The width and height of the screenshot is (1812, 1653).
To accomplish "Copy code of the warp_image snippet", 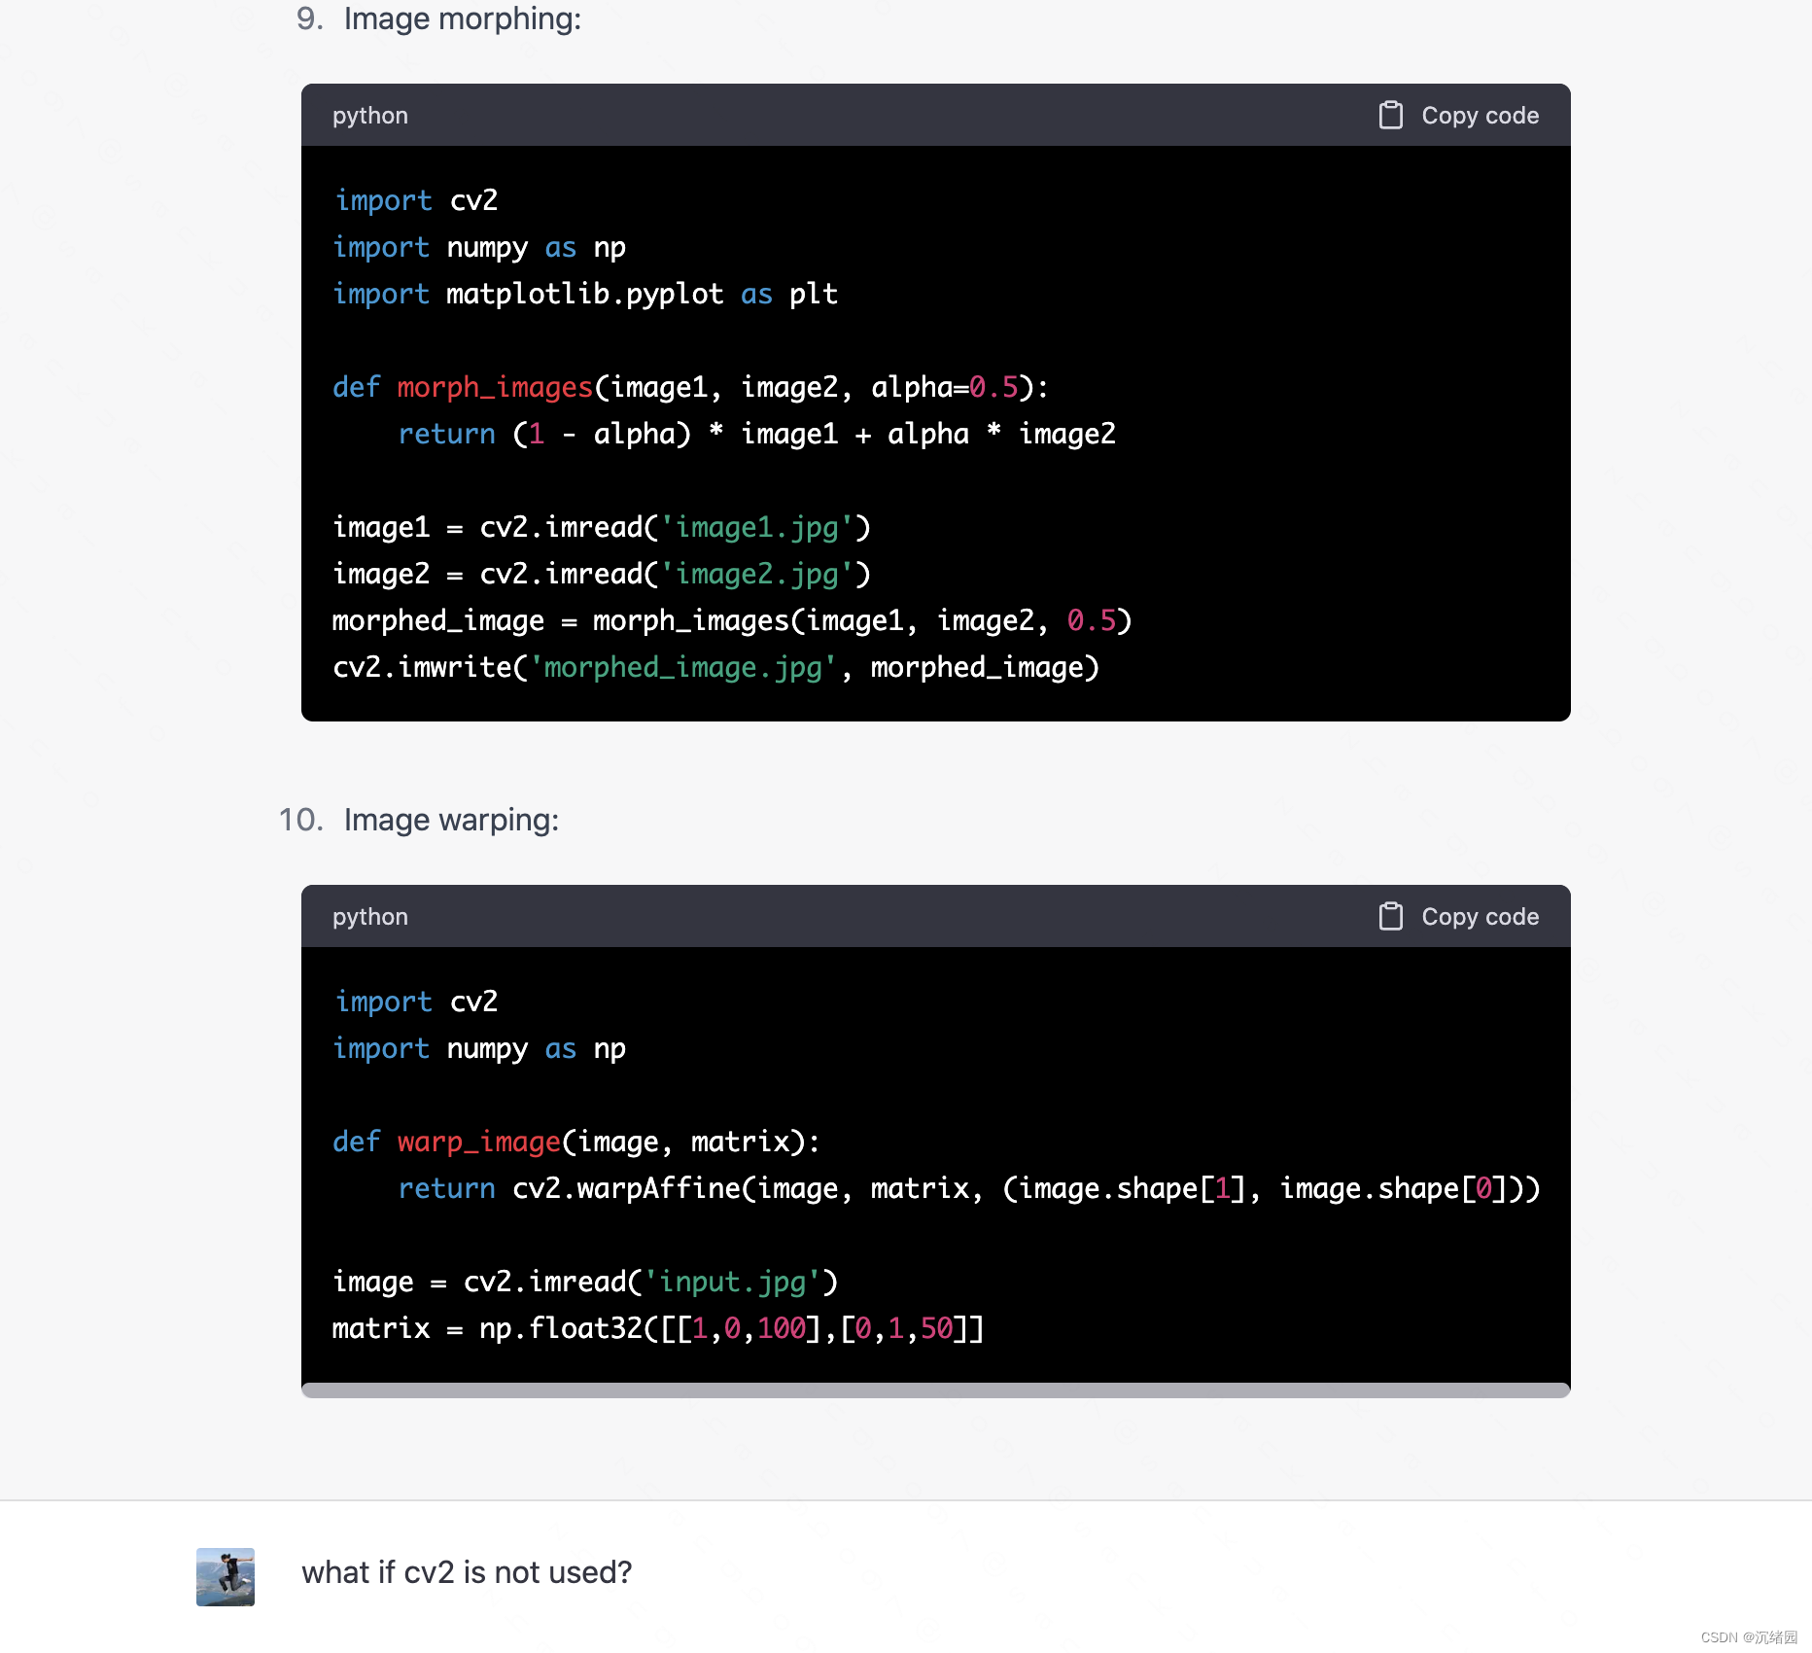I will coord(1458,916).
